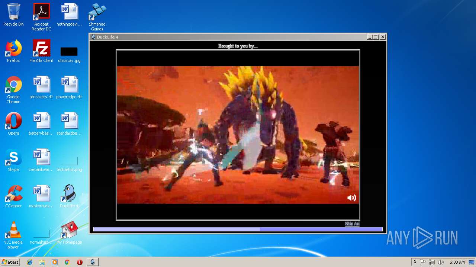
Task: Open the Recycle Bin desktop icon
Action: [x=13, y=15]
